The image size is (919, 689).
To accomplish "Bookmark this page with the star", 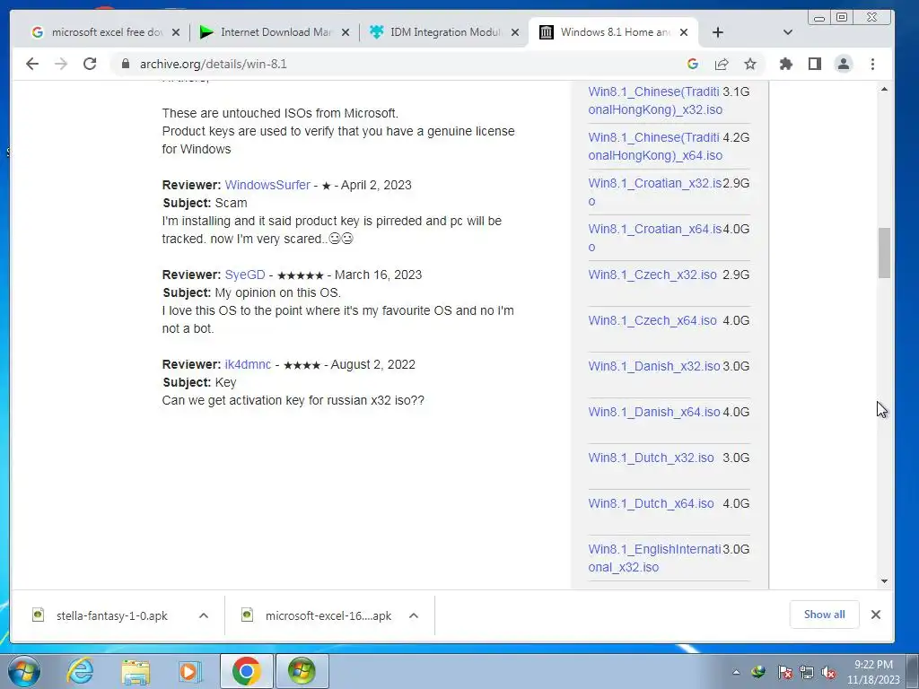I will (x=750, y=64).
